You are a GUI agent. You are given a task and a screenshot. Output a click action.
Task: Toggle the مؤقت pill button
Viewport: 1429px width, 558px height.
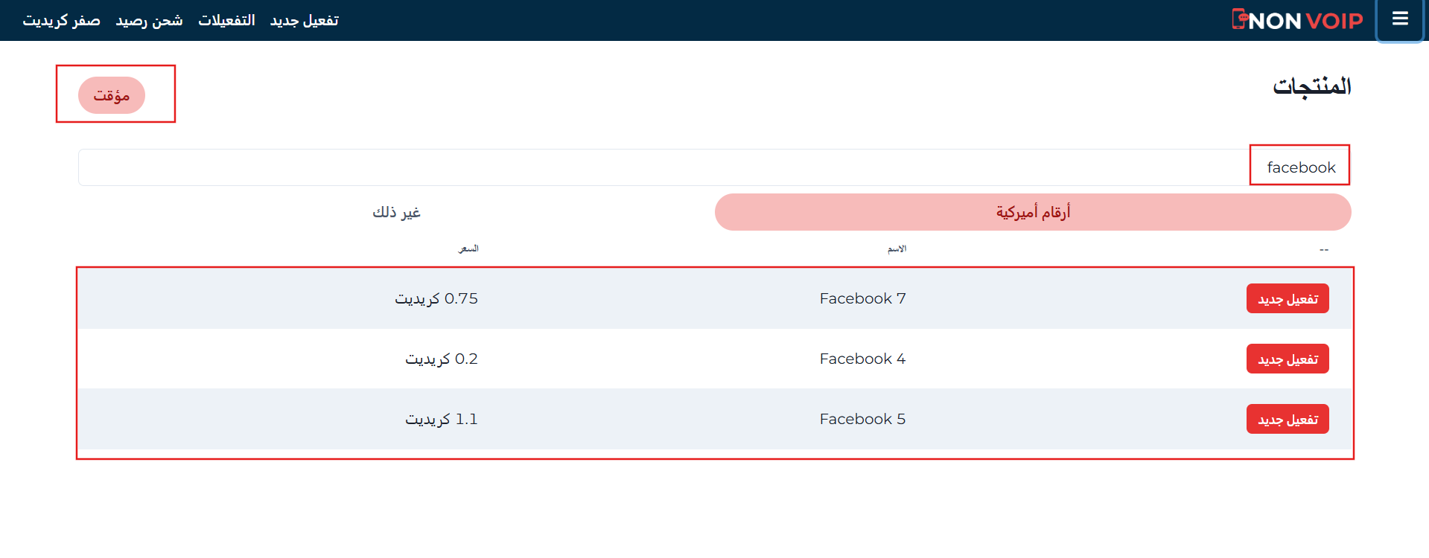112,95
